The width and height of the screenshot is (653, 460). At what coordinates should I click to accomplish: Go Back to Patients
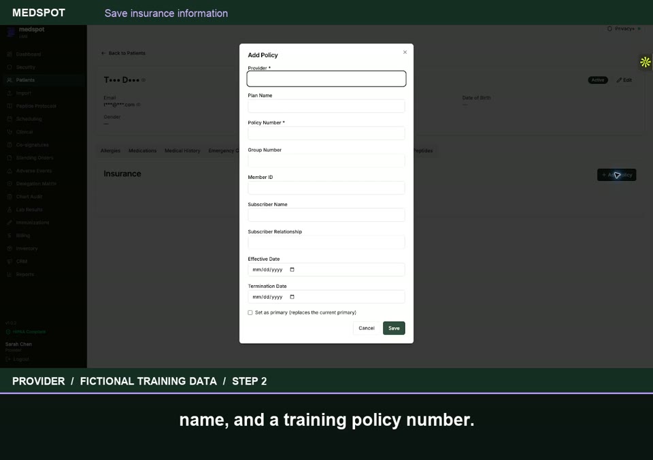[x=123, y=53]
